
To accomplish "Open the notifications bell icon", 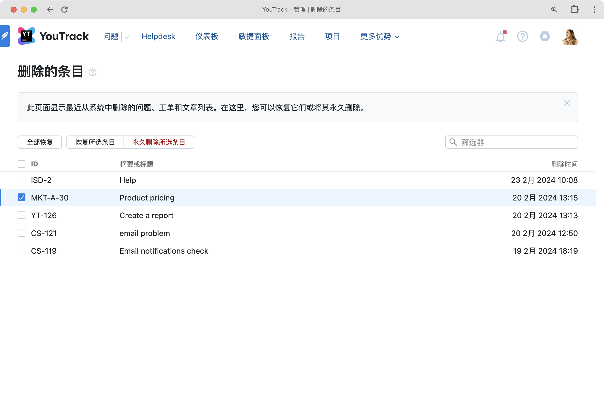I will (500, 37).
